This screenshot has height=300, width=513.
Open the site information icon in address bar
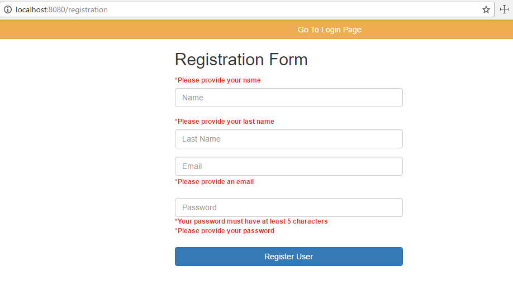click(8, 9)
